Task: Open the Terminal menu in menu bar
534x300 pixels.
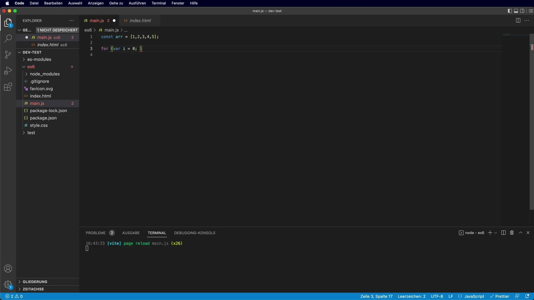Action: click(159, 3)
